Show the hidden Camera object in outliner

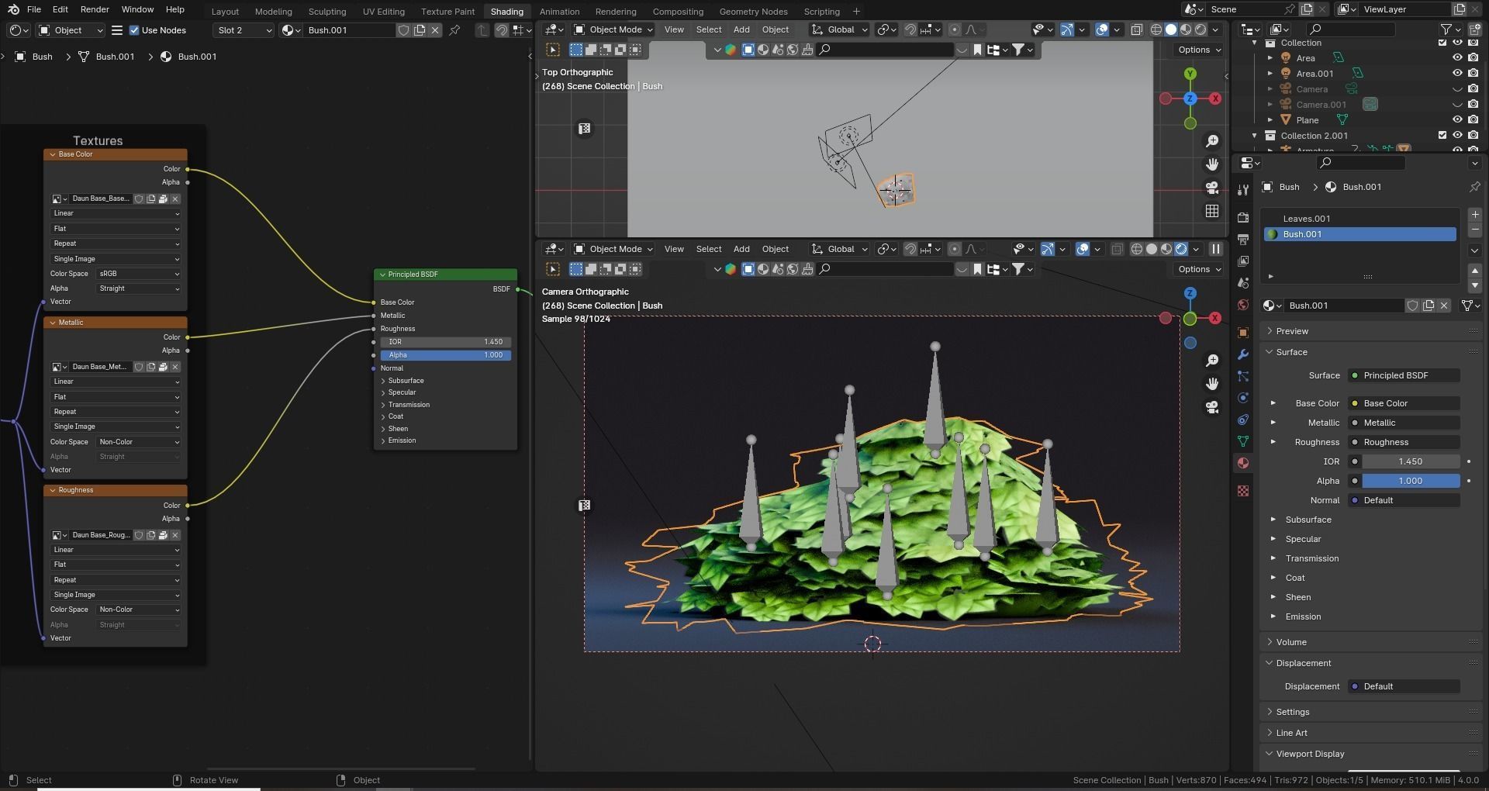click(x=1457, y=89)
